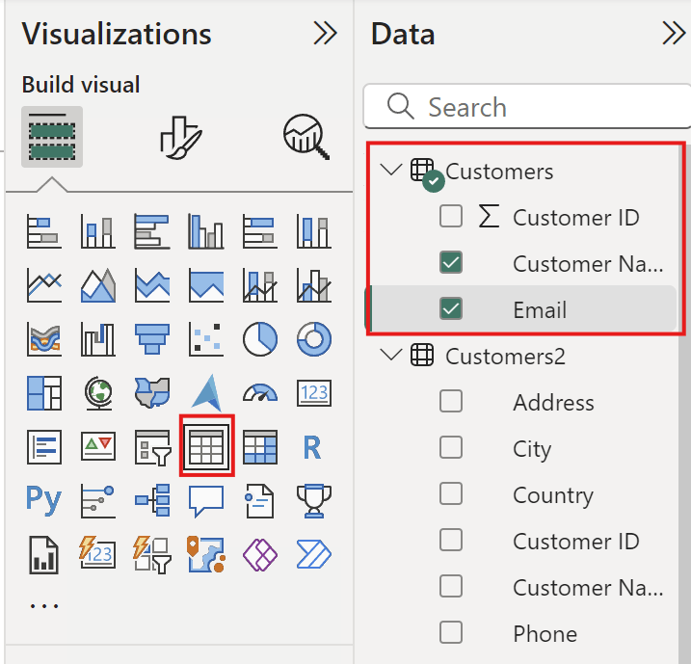Select the Table visual icon
This screenshot has width=691, height=664.
pos(206,446)
